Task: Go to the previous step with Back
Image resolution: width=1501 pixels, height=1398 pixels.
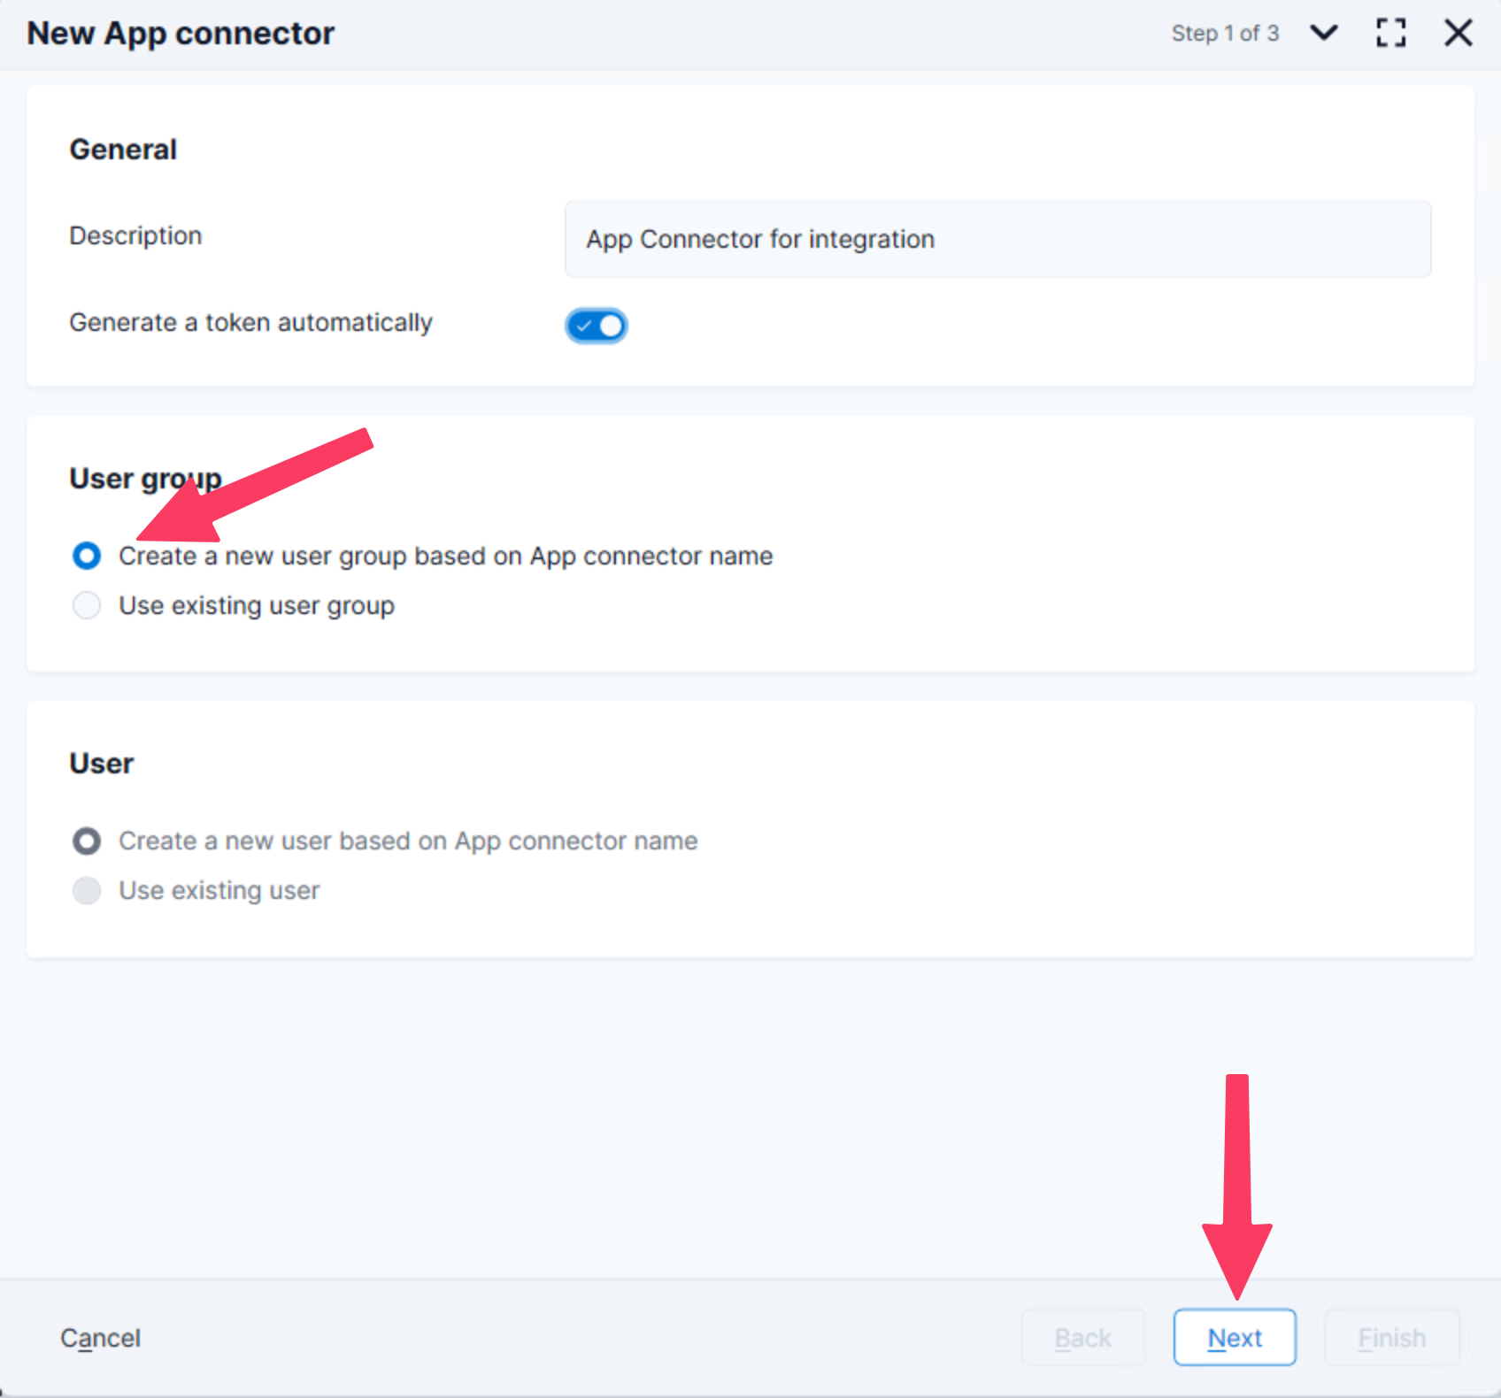Action: pyautogui.click(x=1082, y=1338)
